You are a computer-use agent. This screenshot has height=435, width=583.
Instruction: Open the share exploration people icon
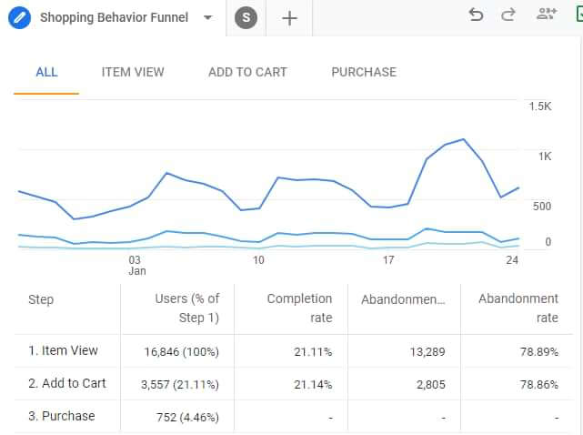547,15
